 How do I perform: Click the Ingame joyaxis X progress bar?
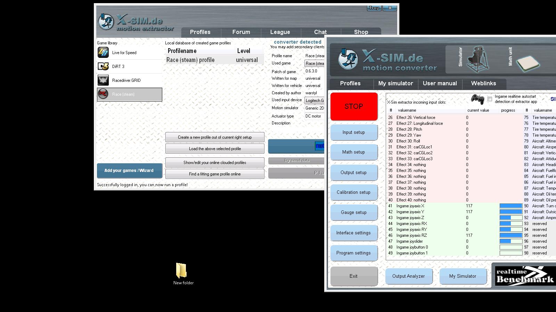[511, 206]
